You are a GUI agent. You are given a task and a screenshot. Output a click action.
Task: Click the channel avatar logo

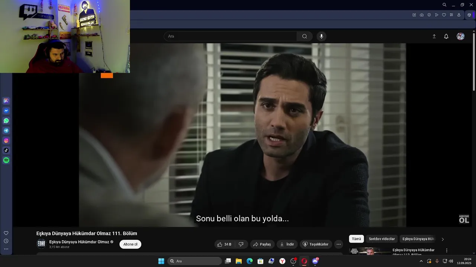[x=41, y=244]
